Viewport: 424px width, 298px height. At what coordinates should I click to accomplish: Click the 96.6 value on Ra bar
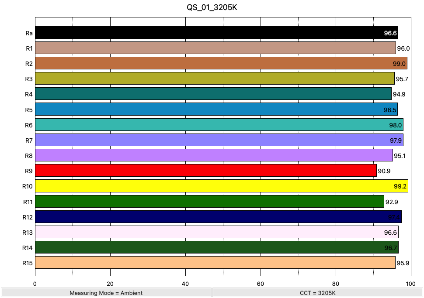point(390,33)
